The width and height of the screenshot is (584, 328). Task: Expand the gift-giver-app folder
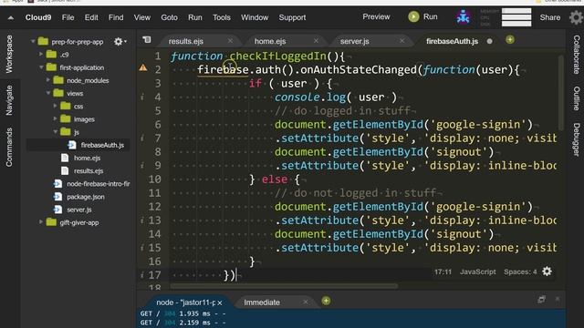(41, 222)
